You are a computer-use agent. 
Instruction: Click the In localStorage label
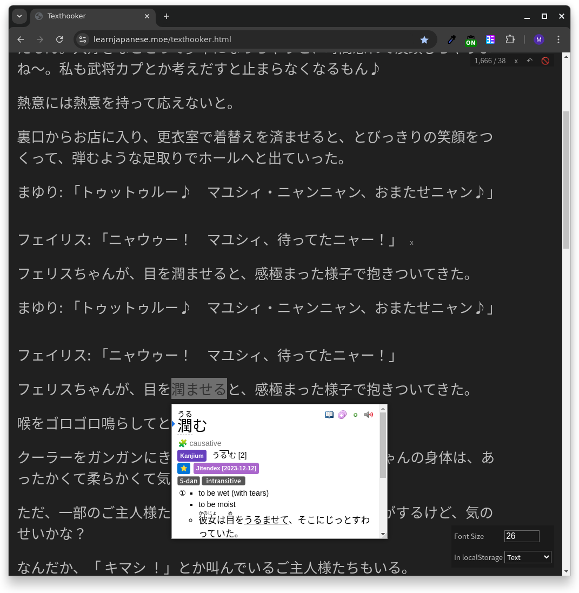coord(478,557)
